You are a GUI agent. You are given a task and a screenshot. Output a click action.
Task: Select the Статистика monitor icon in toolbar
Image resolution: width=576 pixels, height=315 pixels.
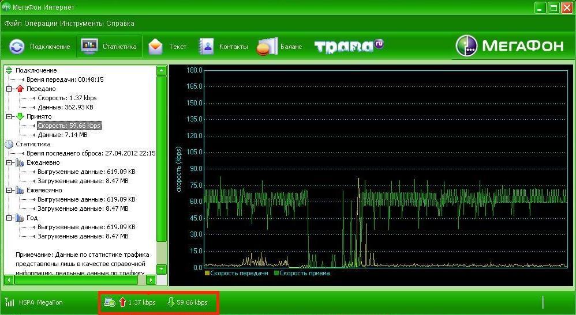[x=89, y=47]
